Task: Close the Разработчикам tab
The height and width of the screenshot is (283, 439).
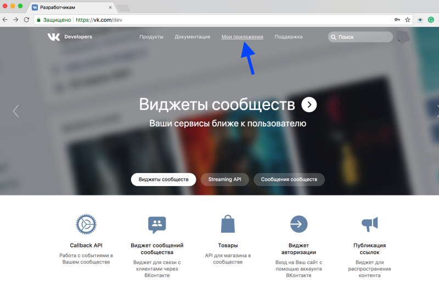Action: coord(110,8)
